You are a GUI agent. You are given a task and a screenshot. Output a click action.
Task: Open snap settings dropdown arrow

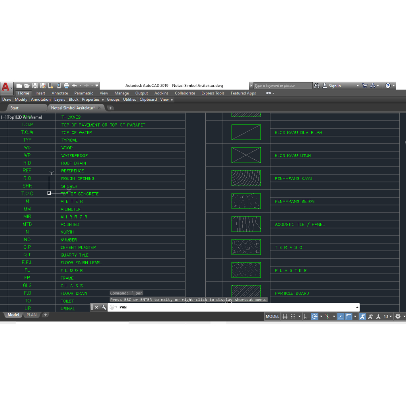300,316
